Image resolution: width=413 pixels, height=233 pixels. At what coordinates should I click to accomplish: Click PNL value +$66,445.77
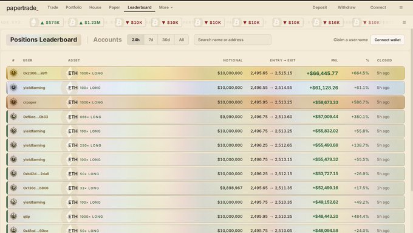[322, 74]
